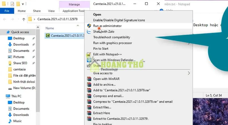Click the Back arrow navigation button
The height and width of the screenshot is (125, 228).
(x=5, y=19)
